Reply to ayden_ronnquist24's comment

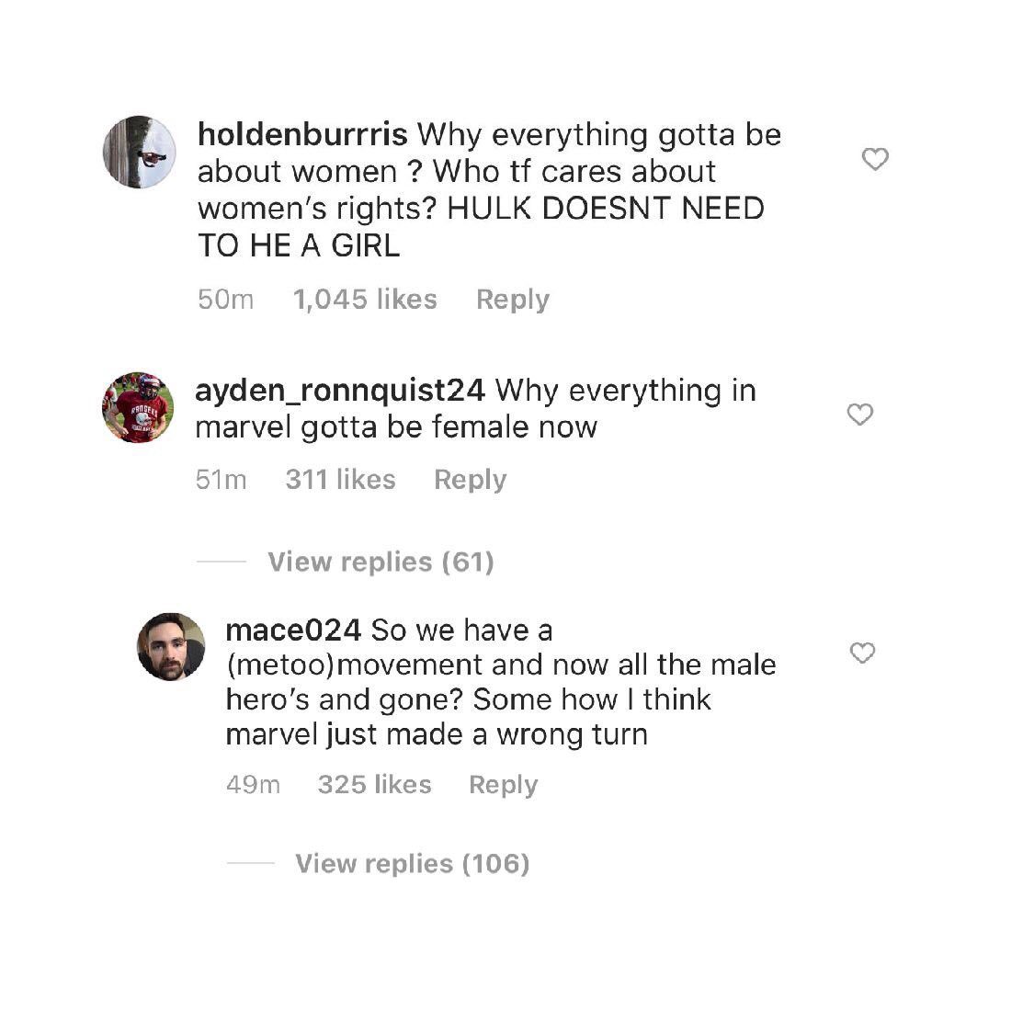tap(470, 480)
